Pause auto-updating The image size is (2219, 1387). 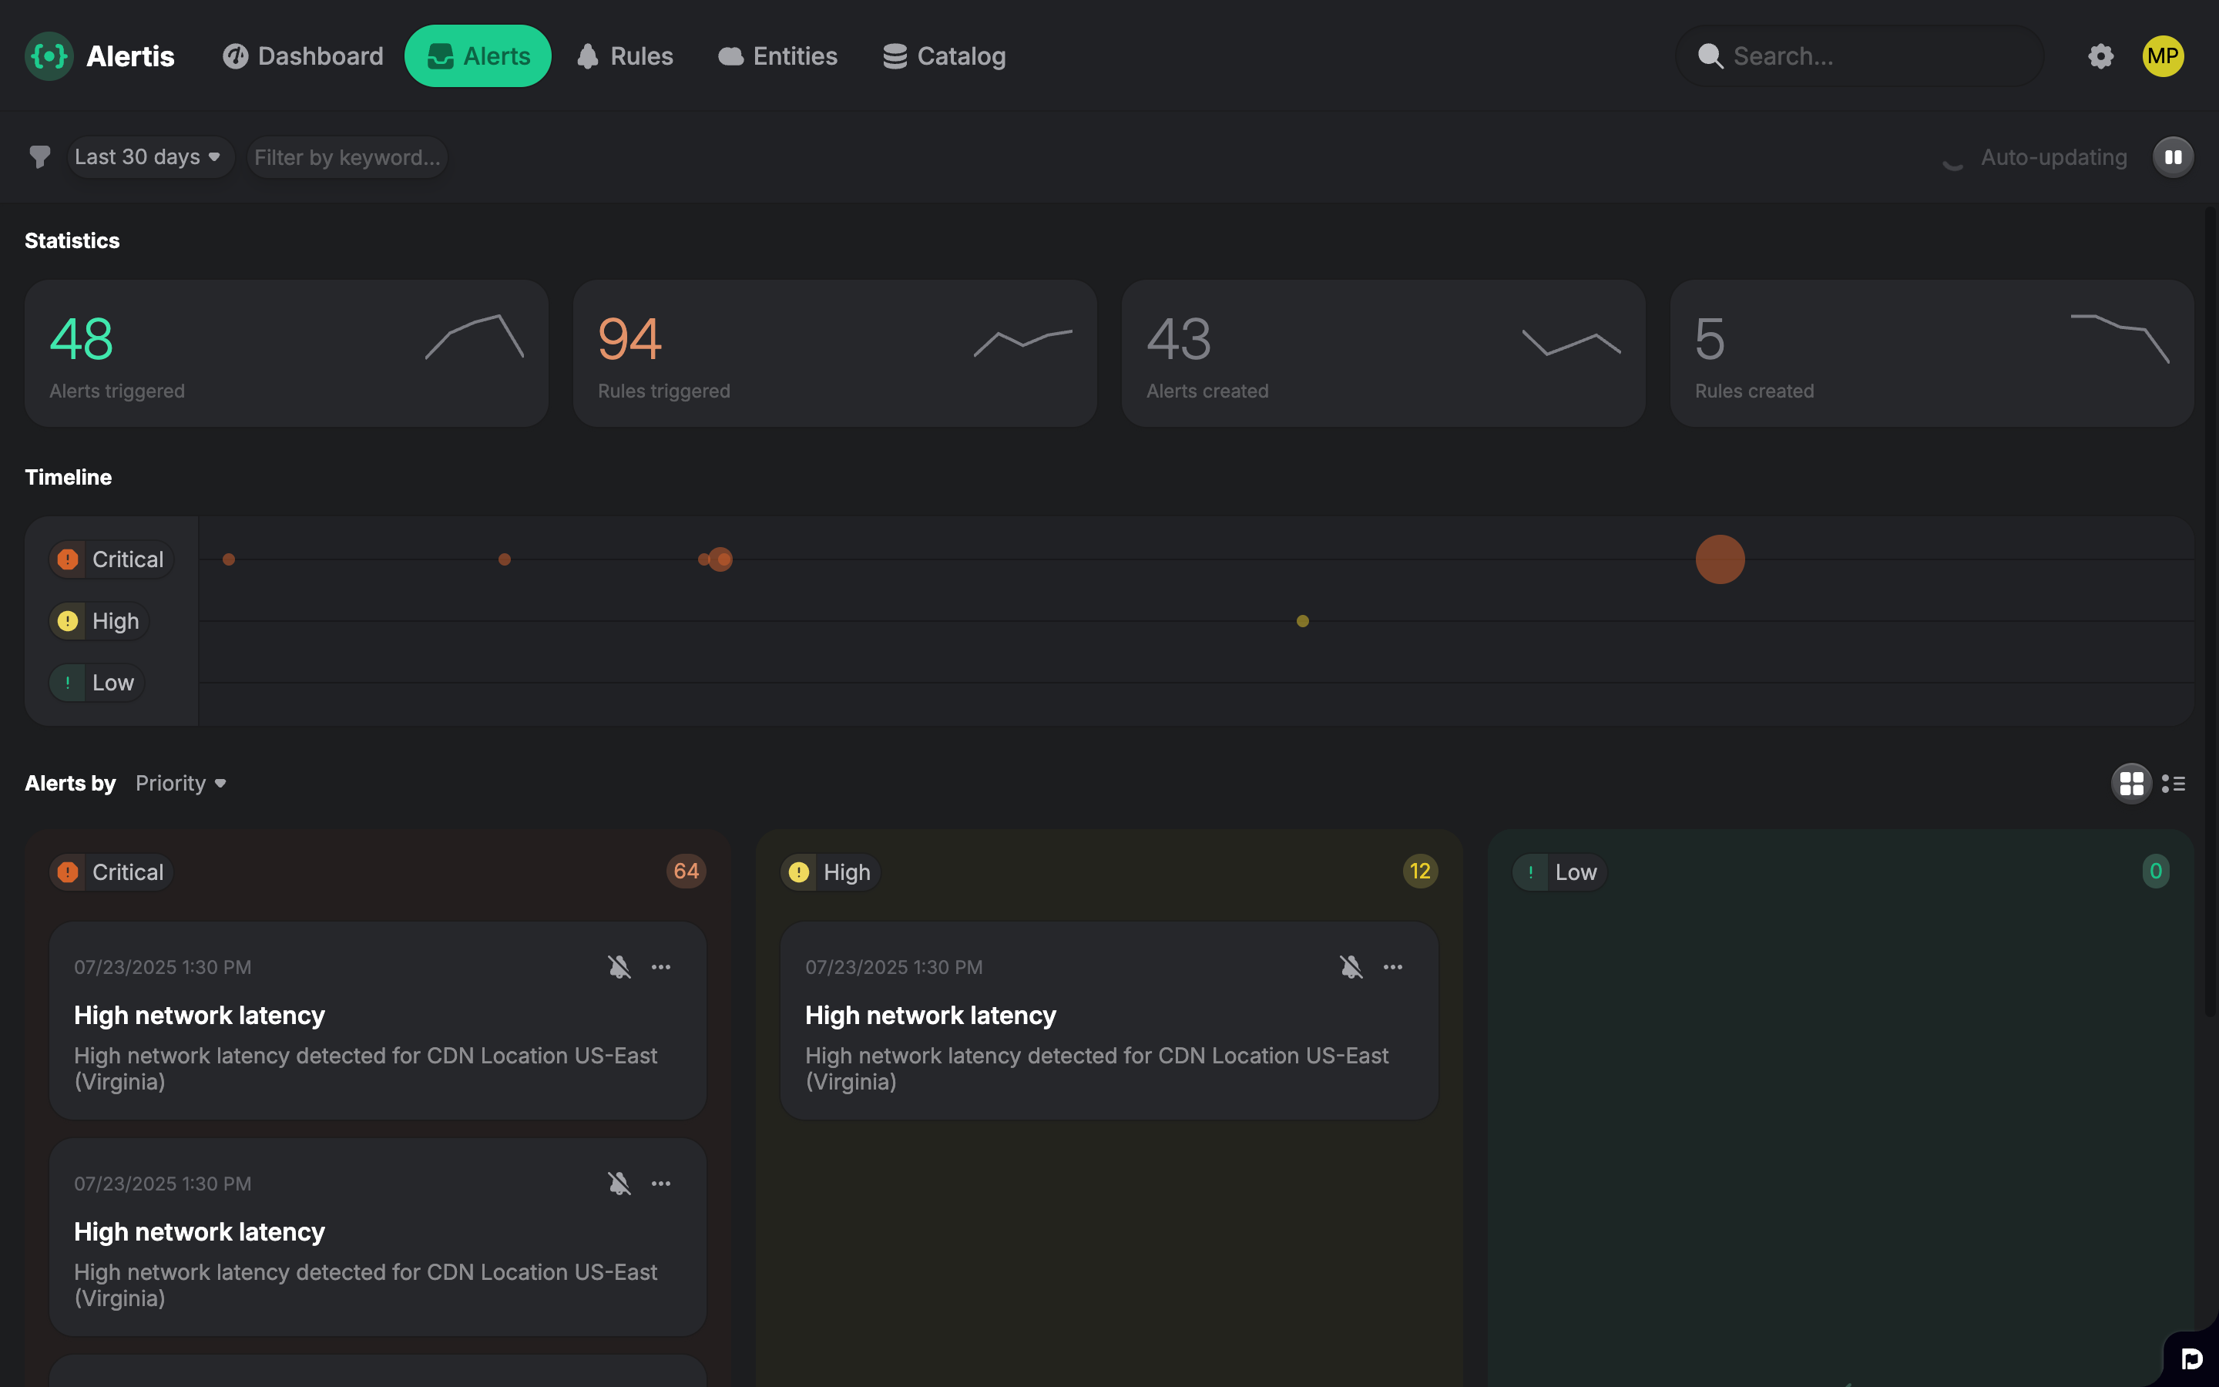[x=2172, y=157]
